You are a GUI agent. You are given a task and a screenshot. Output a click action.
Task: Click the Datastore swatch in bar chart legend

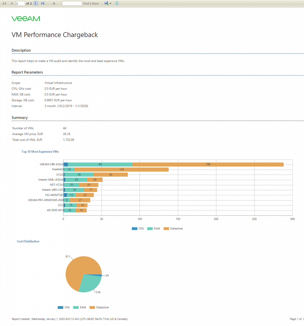[166, 229]
